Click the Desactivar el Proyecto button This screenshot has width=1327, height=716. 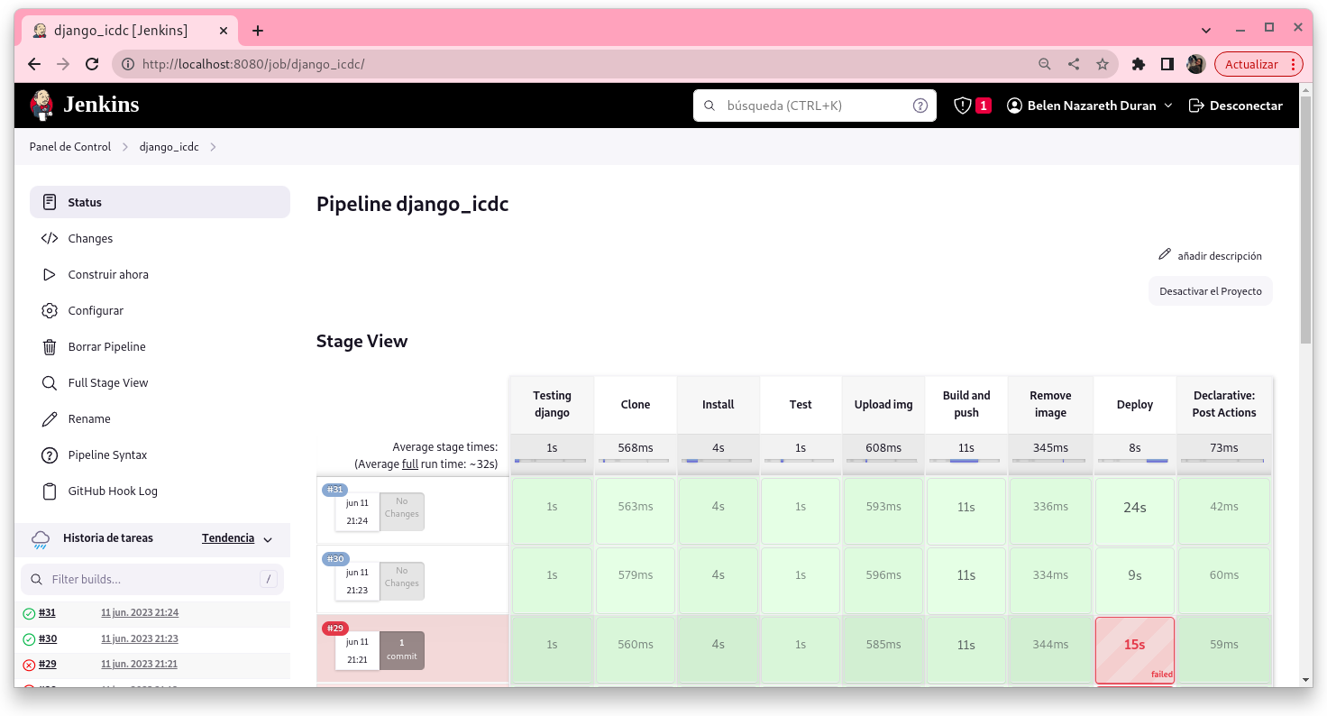pyautogui.click(x=1210, y=291)
